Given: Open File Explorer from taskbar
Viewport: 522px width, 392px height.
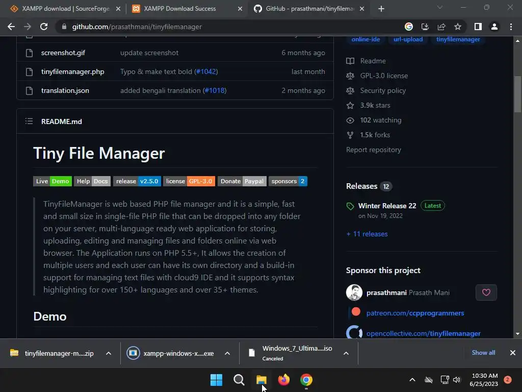Looking at the screenshot, I should pyautogui.click(x=262, y=380).
